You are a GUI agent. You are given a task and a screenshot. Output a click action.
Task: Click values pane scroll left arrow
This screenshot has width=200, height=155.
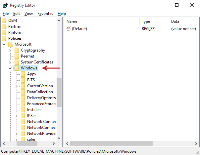coord(67,143)
